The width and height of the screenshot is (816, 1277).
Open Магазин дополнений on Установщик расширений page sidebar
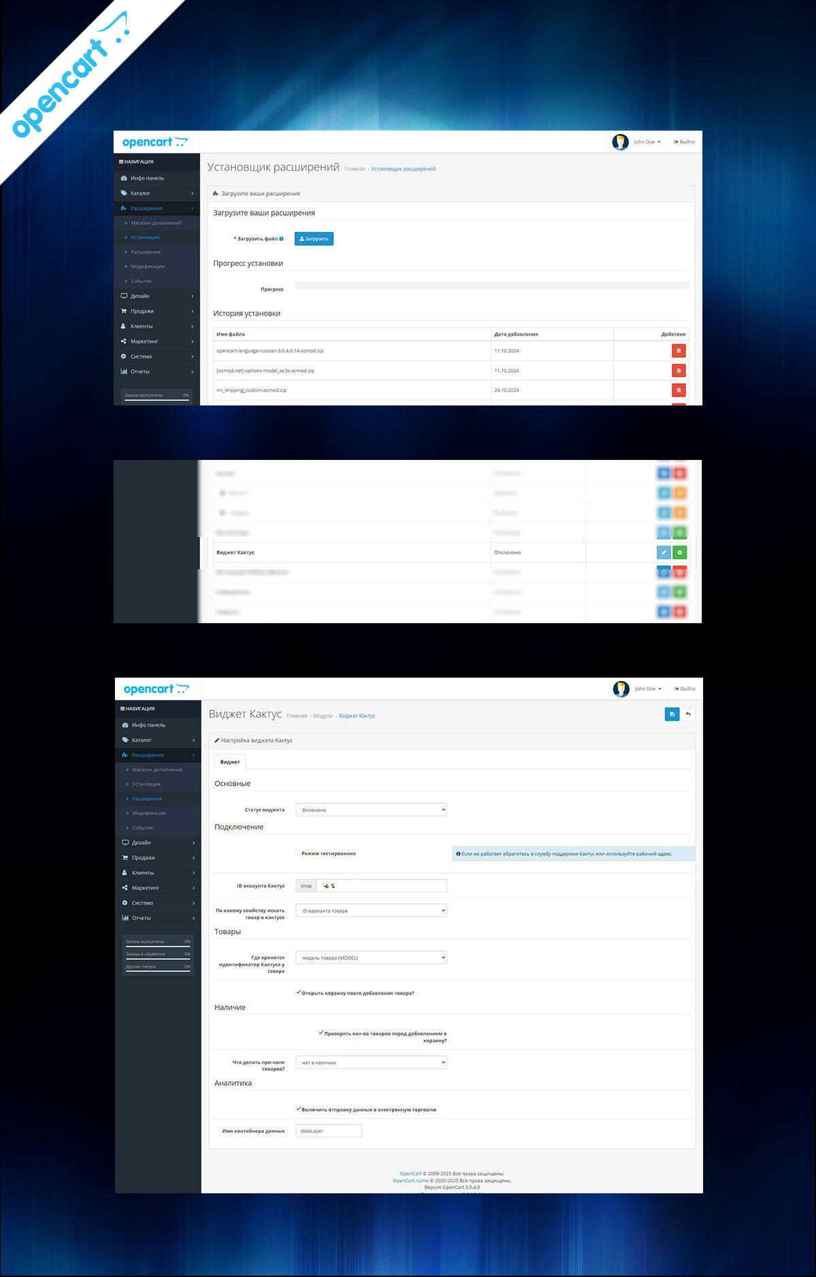point(157,223)
